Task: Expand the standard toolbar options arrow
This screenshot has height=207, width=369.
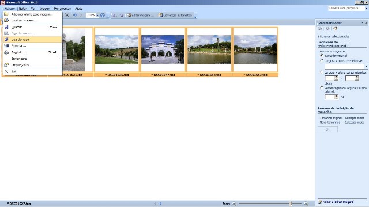Action: pyautogui.click(x=108, y=17)
